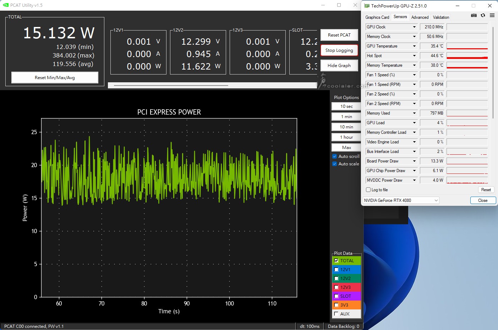Enable the 12V1 plot data checkbox
This screenshot has height=330, width=498.
(x=336, y=269)
